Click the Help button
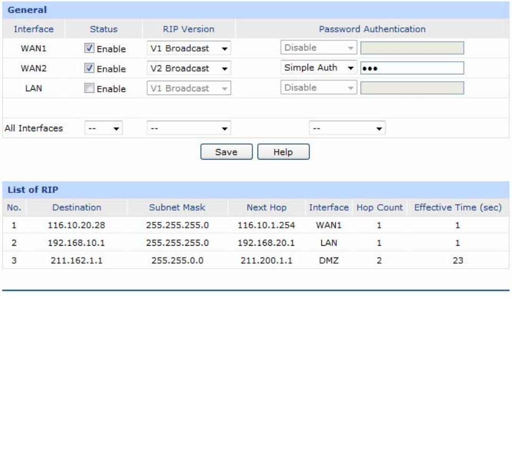512x449 pixels. tap(283, 152)
